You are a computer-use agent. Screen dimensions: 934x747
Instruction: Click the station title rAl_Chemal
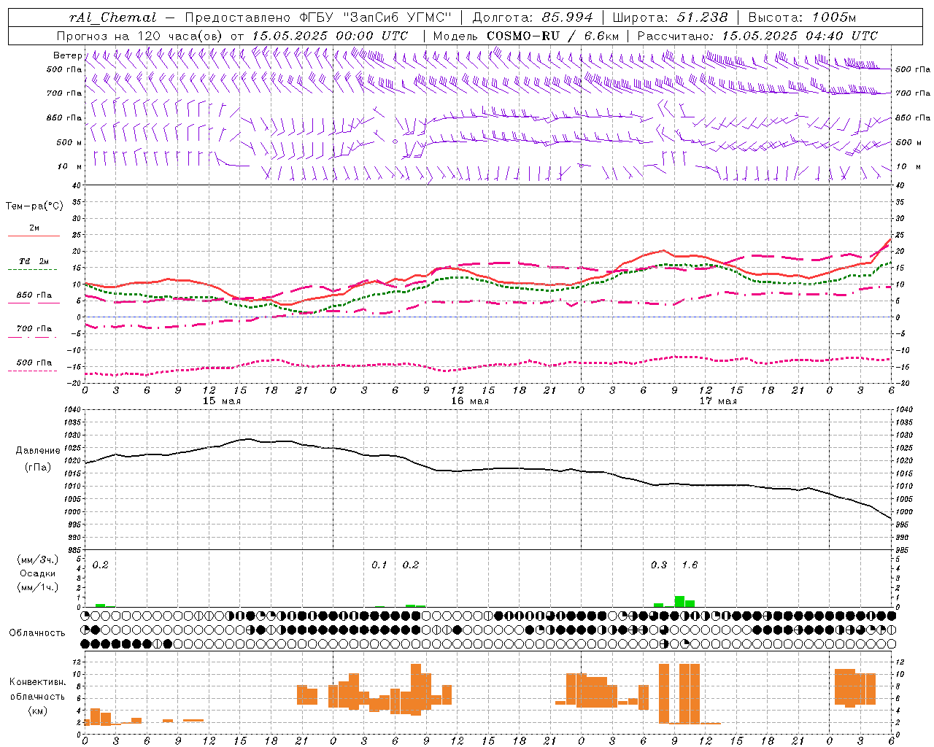pos(112,18)
